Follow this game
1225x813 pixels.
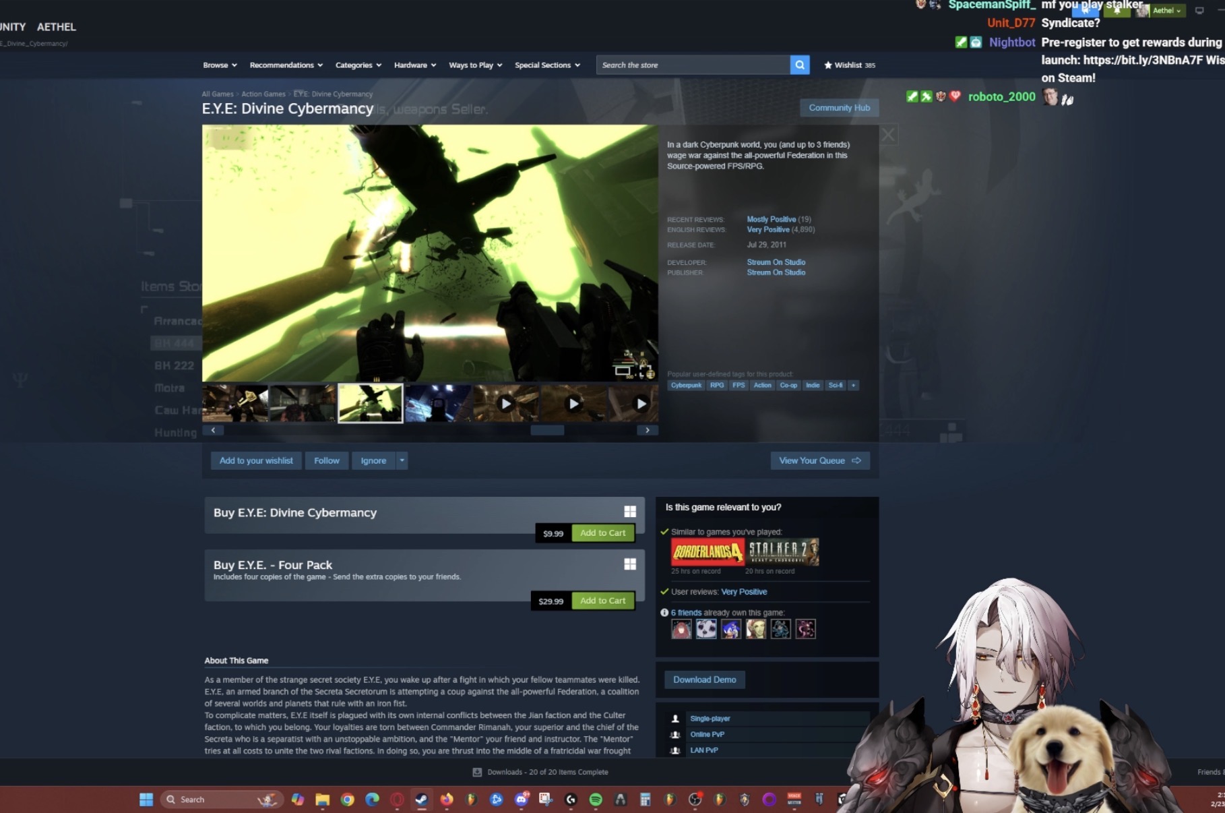(327, 460)
